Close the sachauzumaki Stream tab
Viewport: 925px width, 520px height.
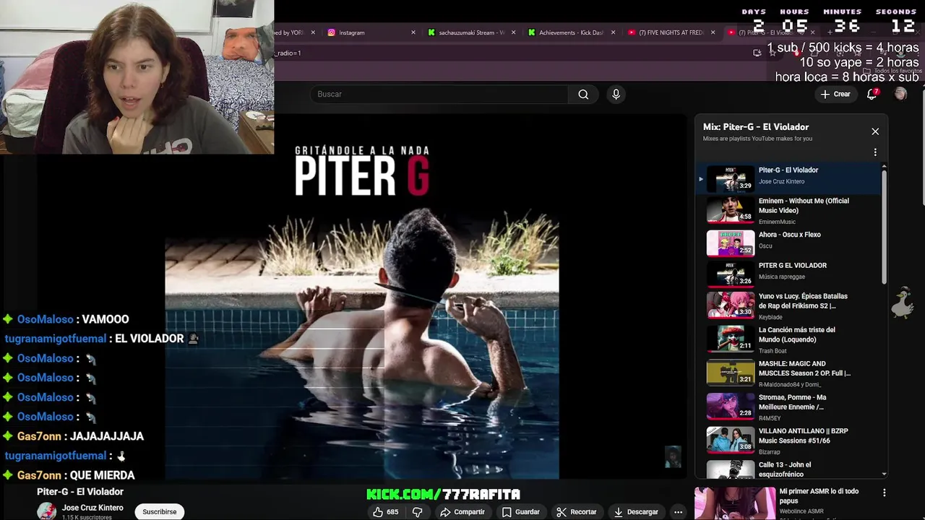click(x=514, y=32)
